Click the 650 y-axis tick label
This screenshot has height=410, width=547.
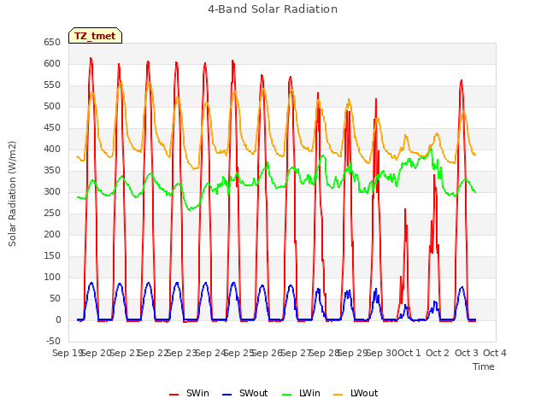pos(52,43)
